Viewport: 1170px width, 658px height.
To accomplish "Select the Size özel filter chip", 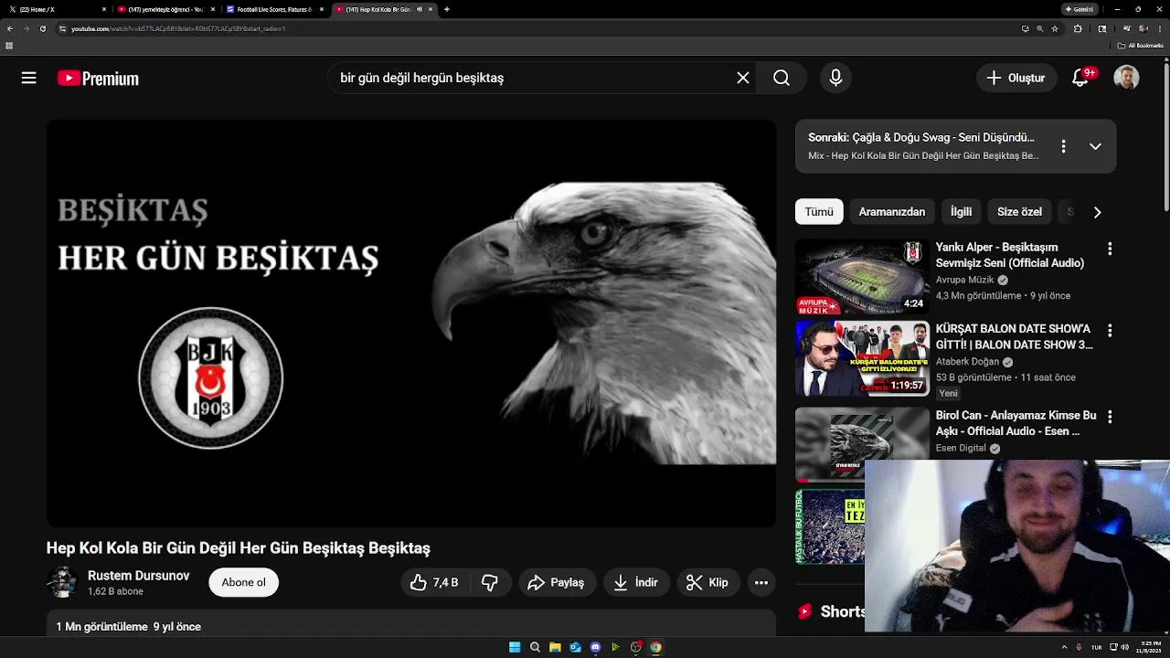I will click(x=1019, y=212).
